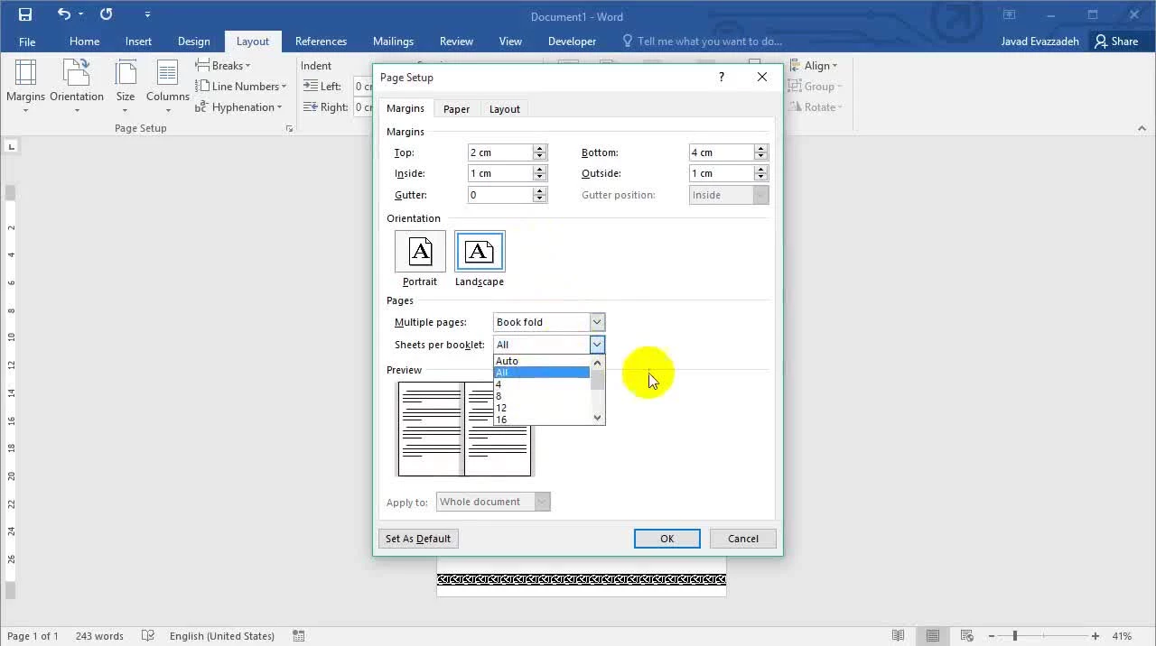This screenshot has width=1156, height=646.
Task: Click the Page Setup help question mark
Action: pos(721,78)
